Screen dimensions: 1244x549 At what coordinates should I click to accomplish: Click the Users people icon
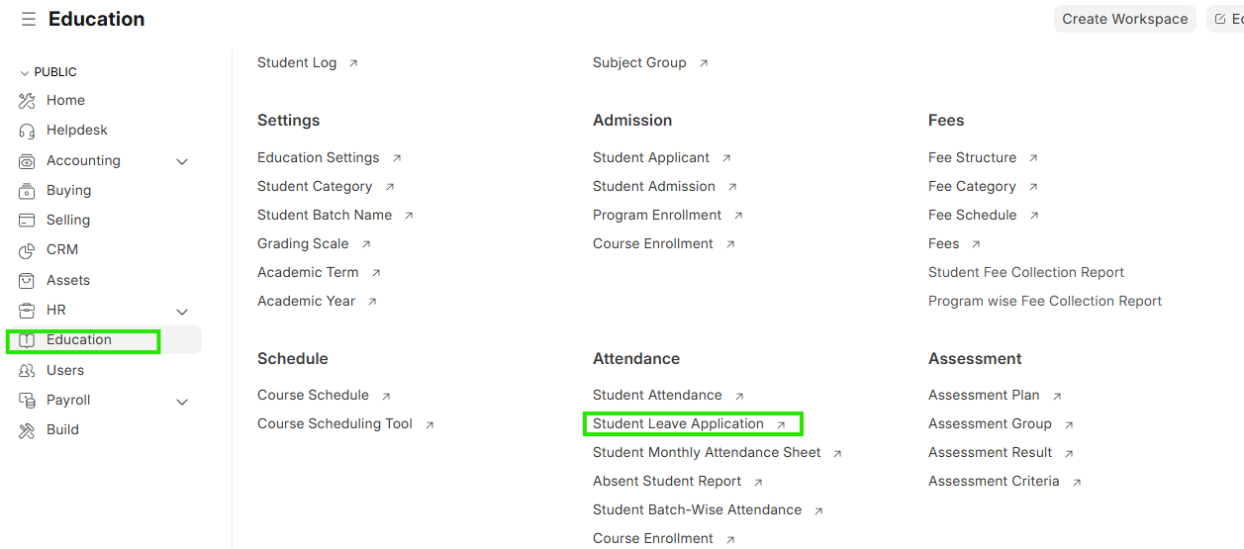27,371
